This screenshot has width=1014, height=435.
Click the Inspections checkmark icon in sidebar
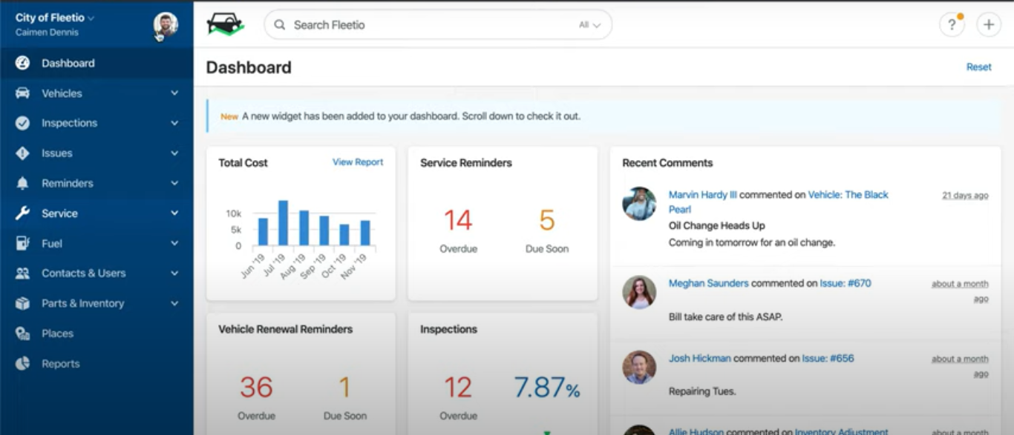pos(22,123)
